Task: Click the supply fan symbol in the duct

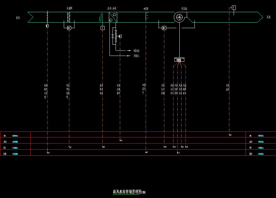Action: click(x=178, y=17)
